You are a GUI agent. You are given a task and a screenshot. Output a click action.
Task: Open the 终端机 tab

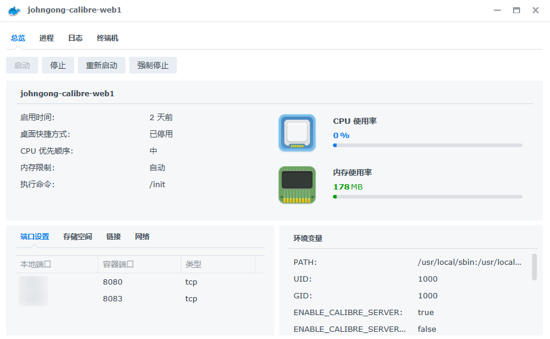(x=108, y=38)
